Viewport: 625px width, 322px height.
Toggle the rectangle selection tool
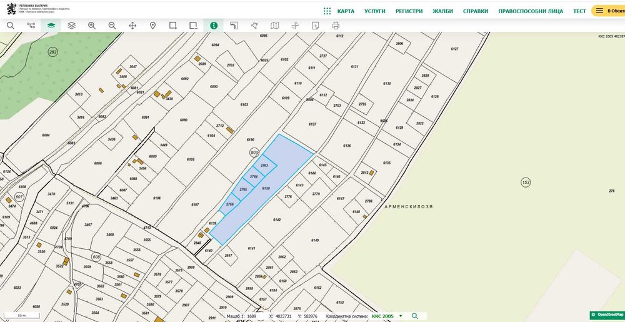(173, 26)
